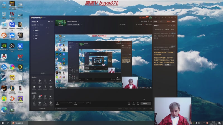The width and height of the screenshot is (223, 125).
Task: Open WPS Office desktop icon
Action: 20,57
